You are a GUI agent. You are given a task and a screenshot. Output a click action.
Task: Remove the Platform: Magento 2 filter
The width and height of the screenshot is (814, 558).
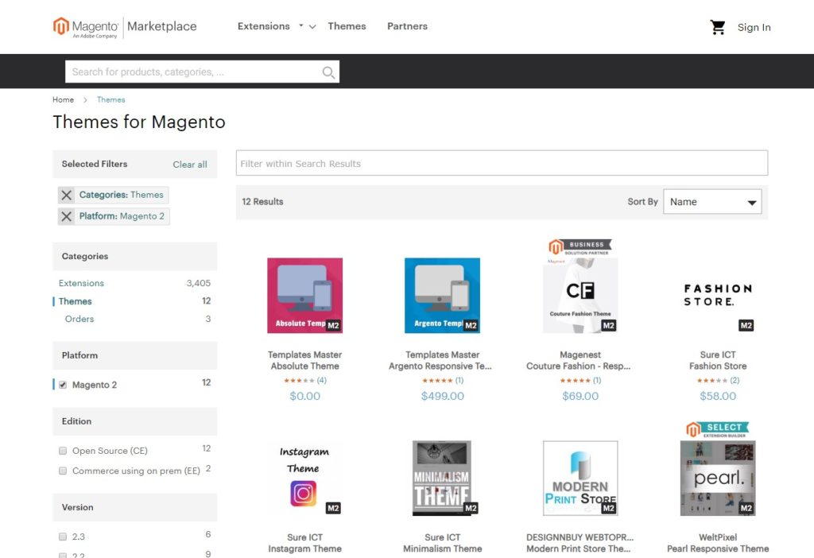coord(67,216)
